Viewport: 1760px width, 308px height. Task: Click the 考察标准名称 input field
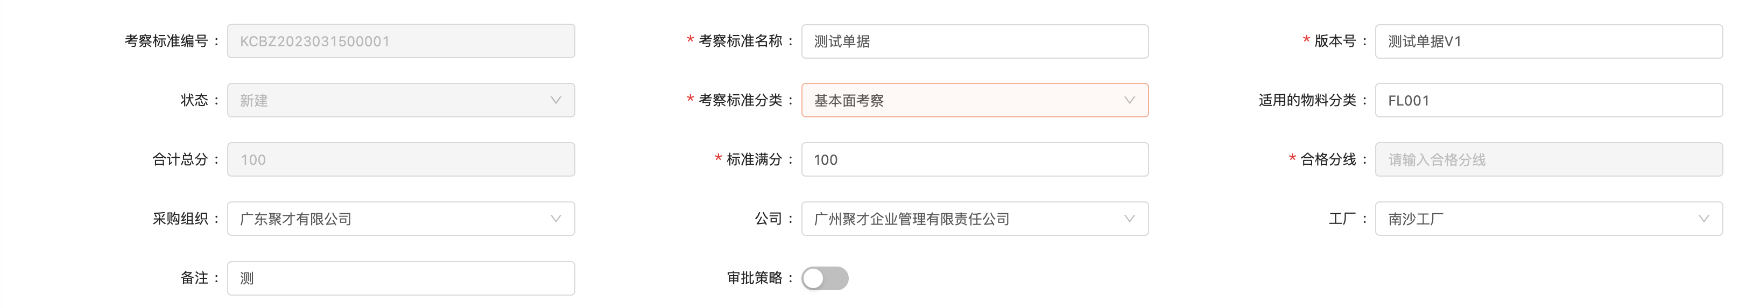[974, 41]
